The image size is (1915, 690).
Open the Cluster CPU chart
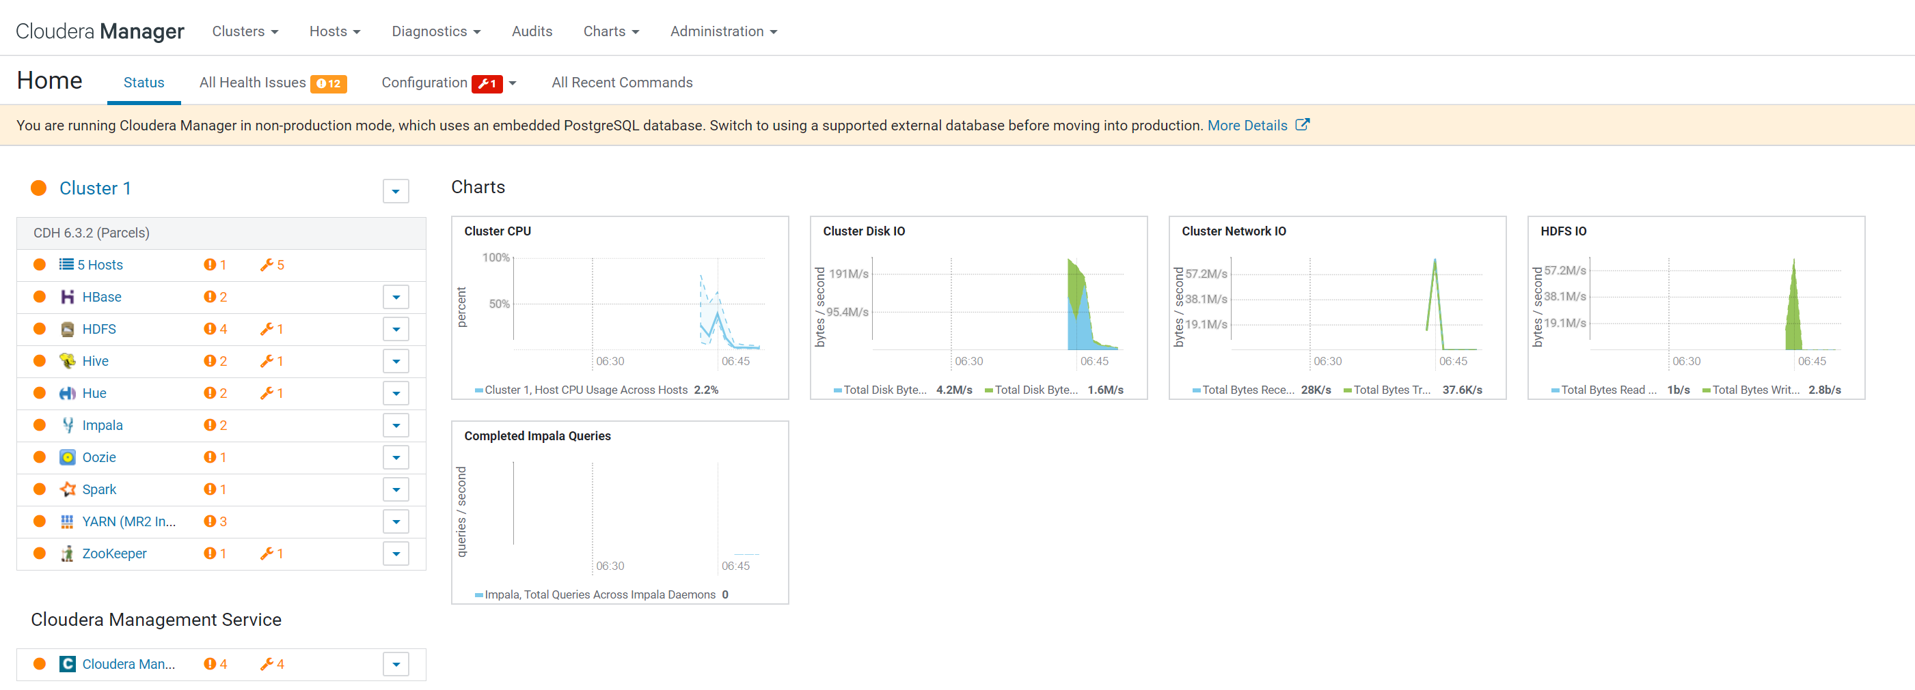pyautogui.click(x=620, y=308)
